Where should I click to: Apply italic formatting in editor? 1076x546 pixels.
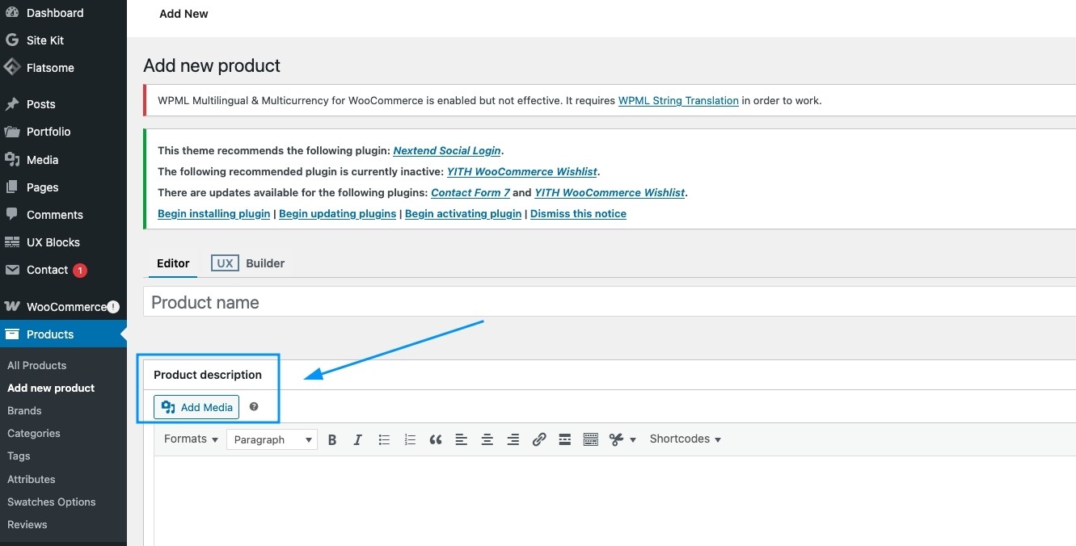[357, 439]
